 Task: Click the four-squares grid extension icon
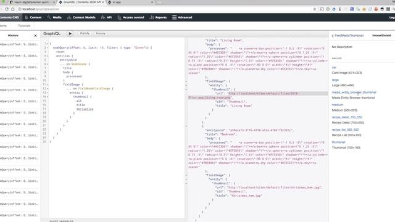[x=388, y=9]
